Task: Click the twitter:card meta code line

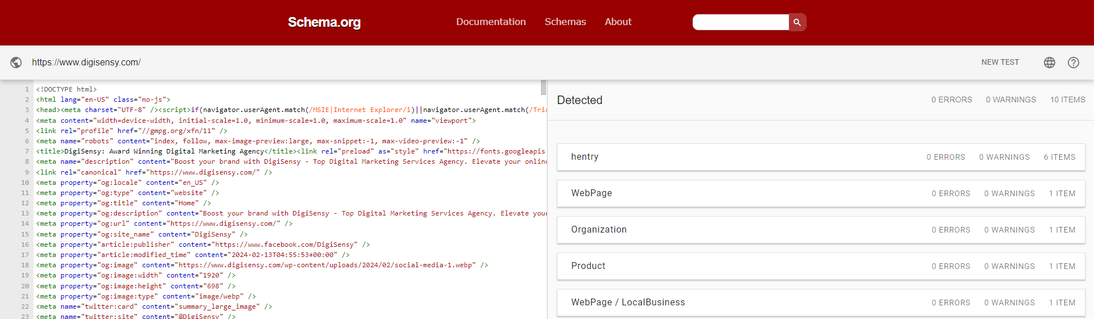Action: [x=154, y=306]
